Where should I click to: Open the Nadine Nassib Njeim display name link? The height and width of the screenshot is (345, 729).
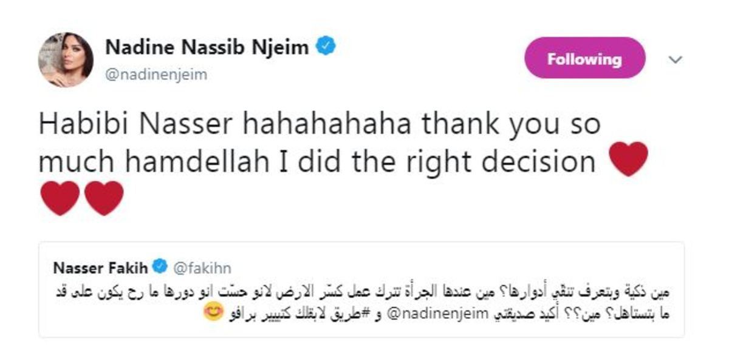(208, 47)
